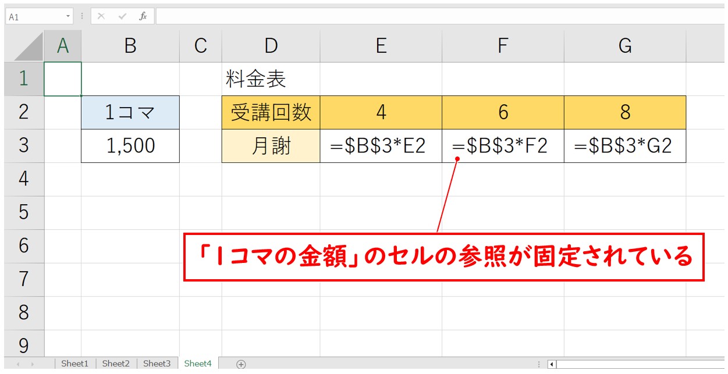This screenshot has width=728, height=374.
Task: Click the Name Box showing A1
Action: 35,16
